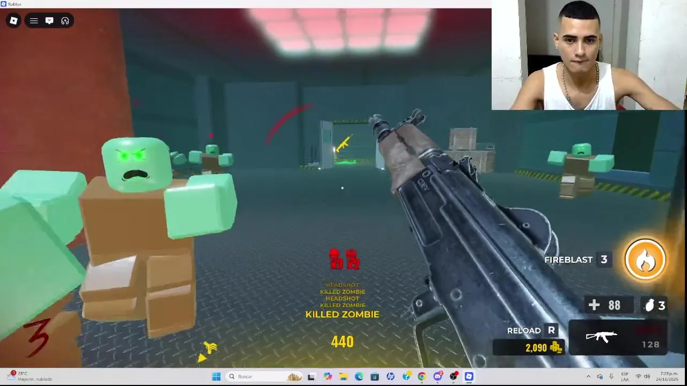Open volume control in system tray
Image resolution: width=687 pixels, height=386 pixels.
tap(647, 376)
